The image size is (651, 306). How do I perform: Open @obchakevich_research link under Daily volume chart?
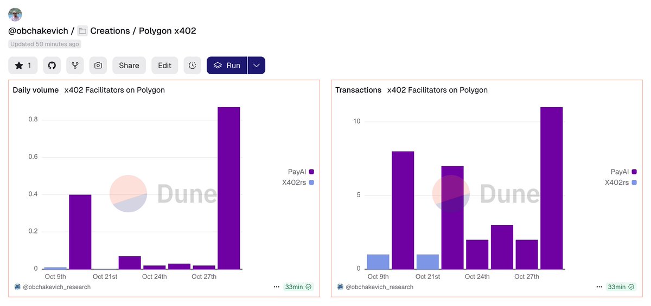click(x=56, y=287)
